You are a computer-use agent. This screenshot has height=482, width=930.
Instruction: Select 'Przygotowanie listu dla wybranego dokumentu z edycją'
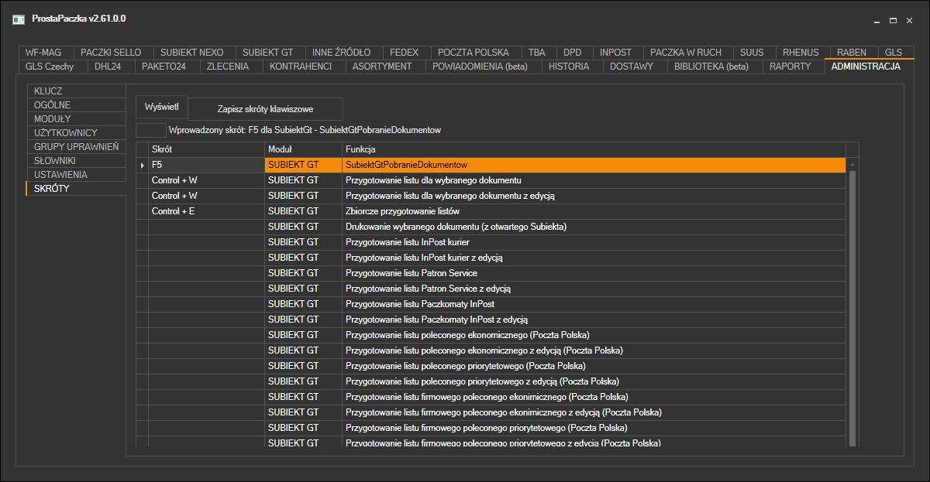pyautogui.click(x=594, y=196)
